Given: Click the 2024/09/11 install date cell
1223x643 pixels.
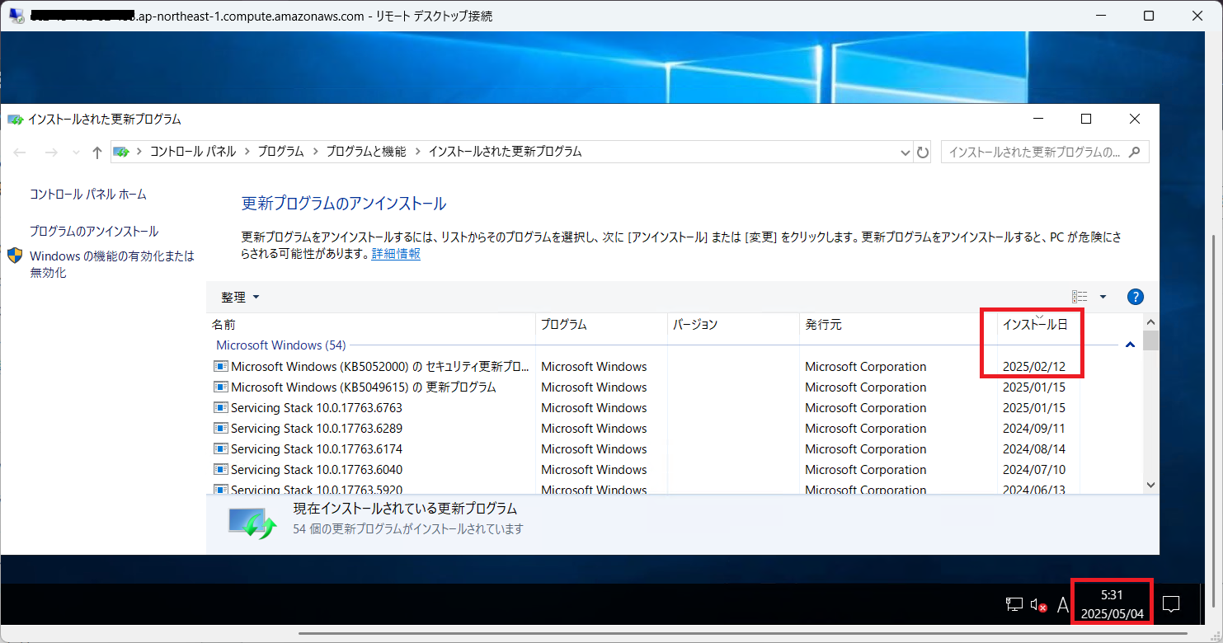Looking at the screenshot, I should [1034, 429].
